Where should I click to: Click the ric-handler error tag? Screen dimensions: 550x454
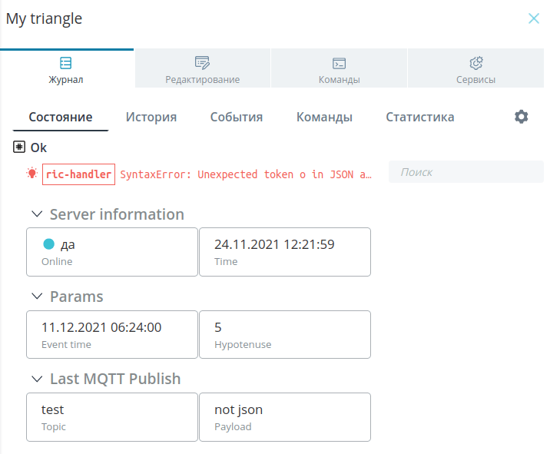coord(78,174)
